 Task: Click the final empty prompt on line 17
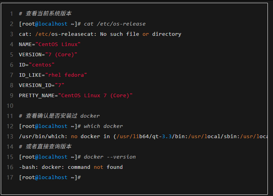point(50,178)
